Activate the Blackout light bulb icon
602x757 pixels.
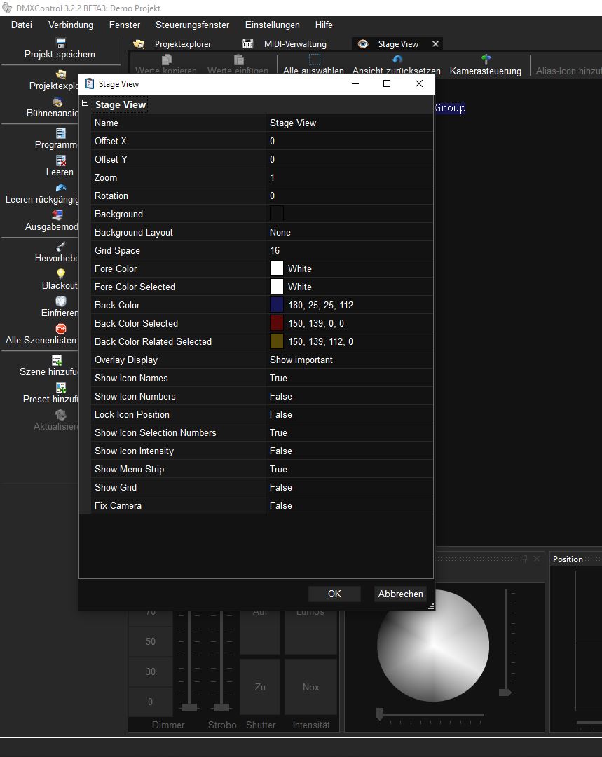[60, 274]
